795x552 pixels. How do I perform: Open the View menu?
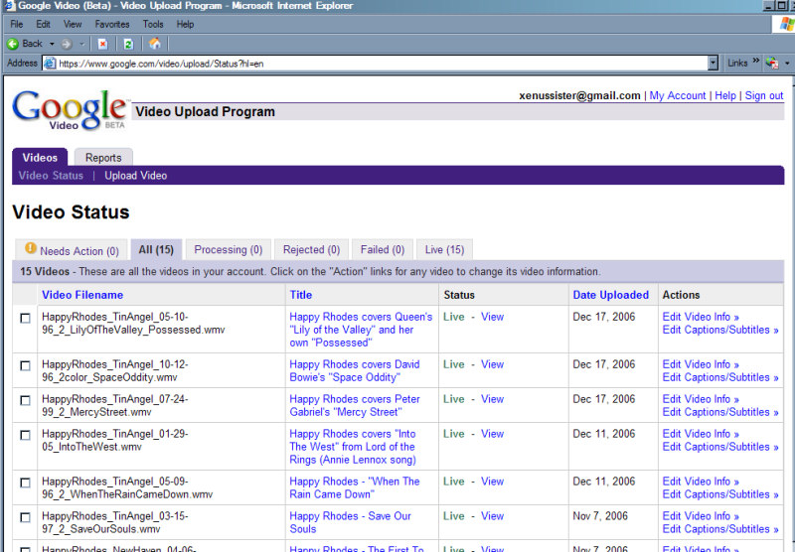73,24
